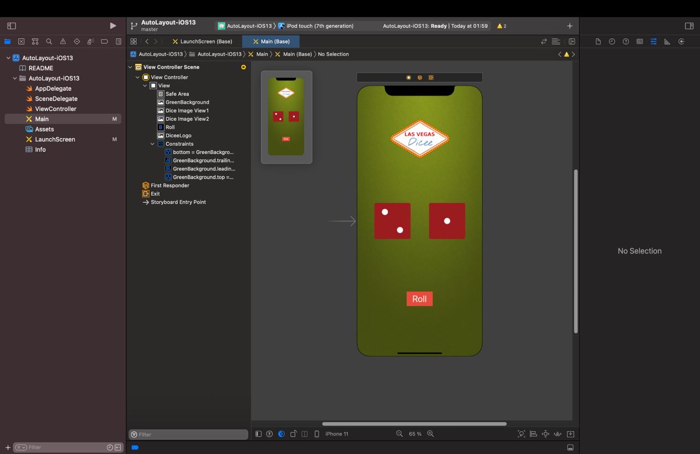The image size is (700, 454).
Task: Open the Issue navigator warning icon
Action: 63,42
